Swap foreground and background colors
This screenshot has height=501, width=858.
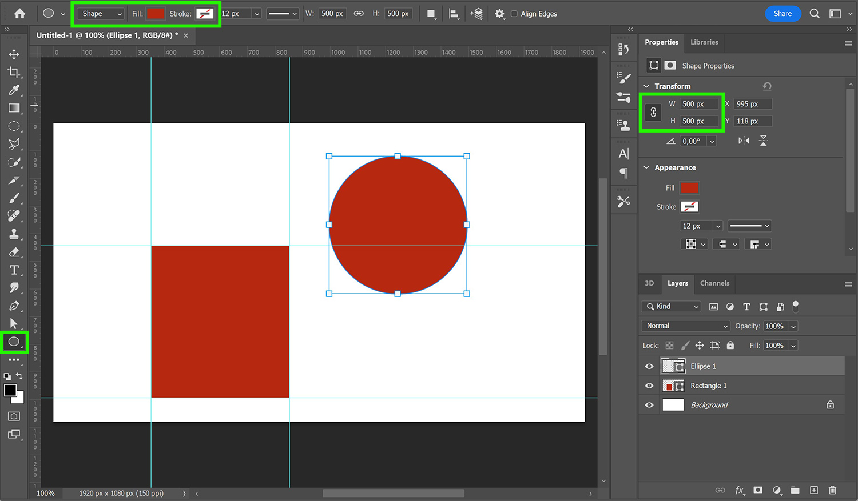click(19, 376)
